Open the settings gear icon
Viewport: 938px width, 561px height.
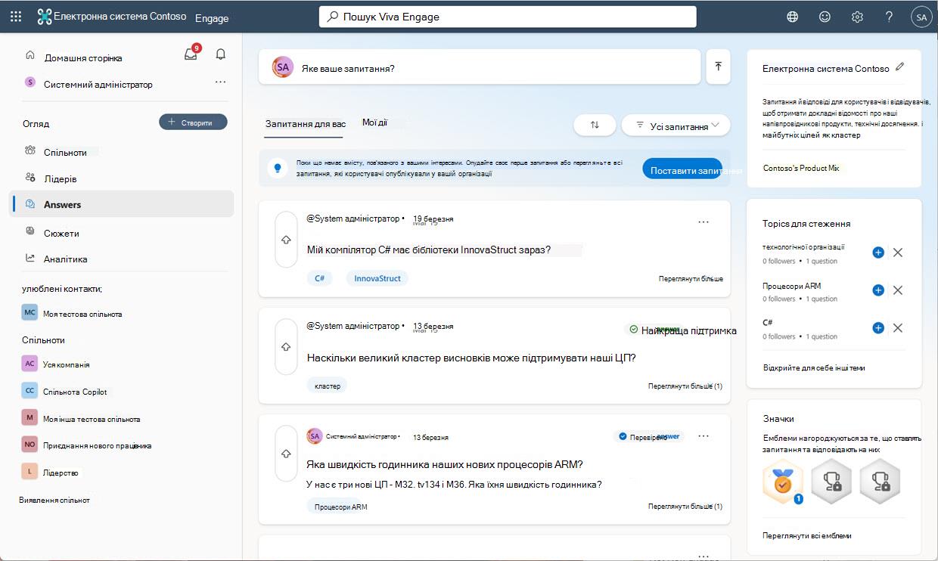[x=857, y=17]
